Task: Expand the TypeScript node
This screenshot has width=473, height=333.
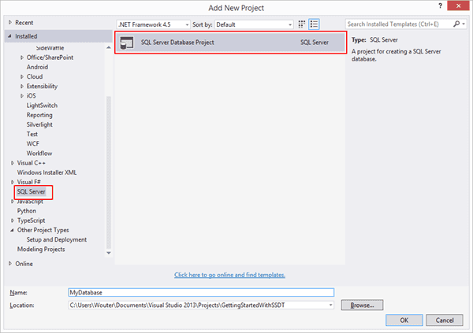Action: [x=13, y=220]
